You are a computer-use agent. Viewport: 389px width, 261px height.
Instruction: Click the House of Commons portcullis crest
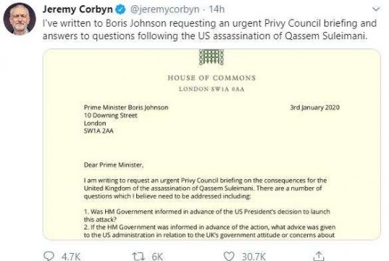(x=212, y=57)
